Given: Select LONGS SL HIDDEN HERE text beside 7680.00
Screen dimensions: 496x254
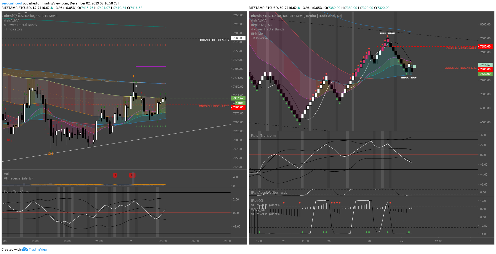Looking at the screenshot, I should [460, 49].
